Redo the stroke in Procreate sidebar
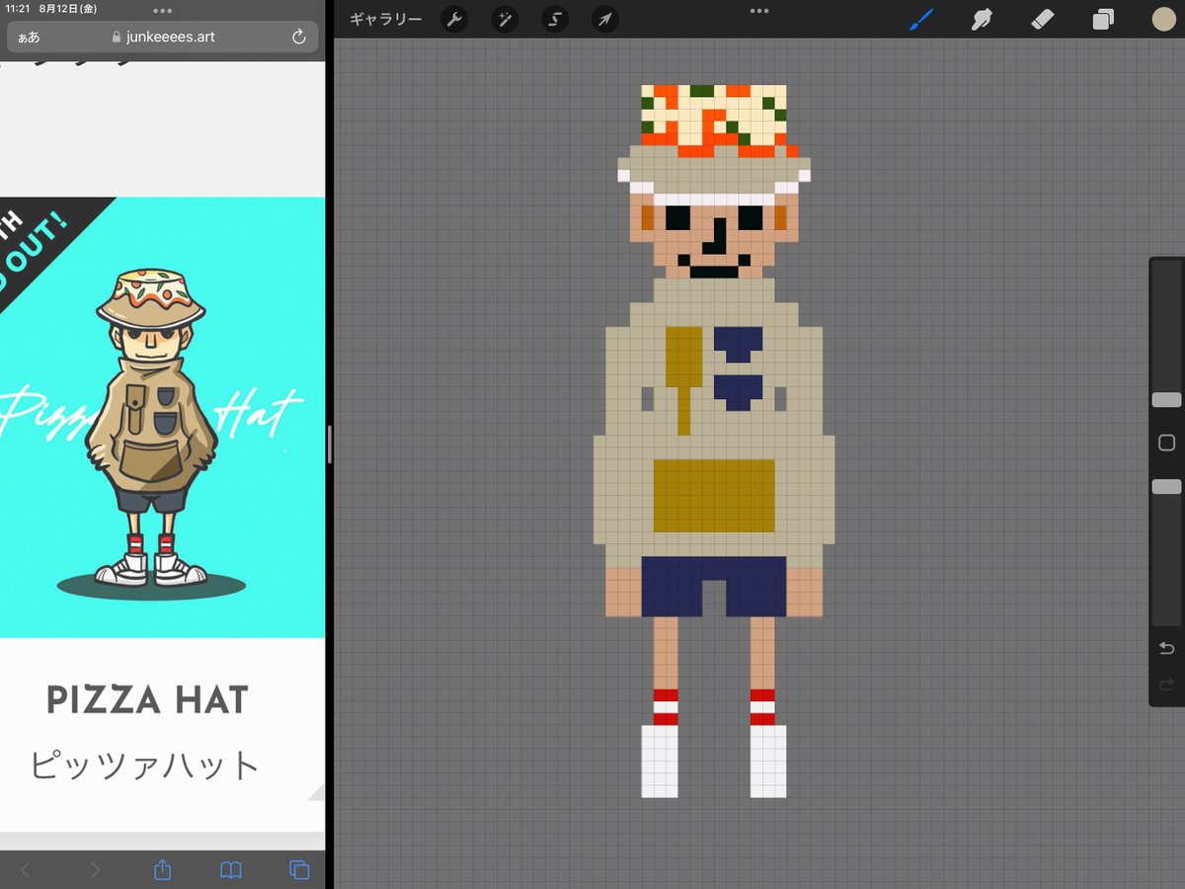The height and width of the screenshot is (889, 1185). coord(1166,685)
